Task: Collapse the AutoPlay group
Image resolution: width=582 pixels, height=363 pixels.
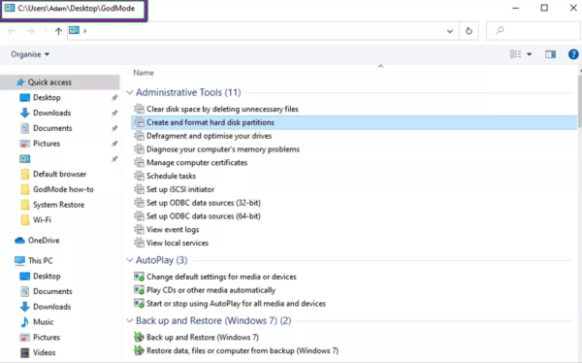Action: click(x=130, y=260)
